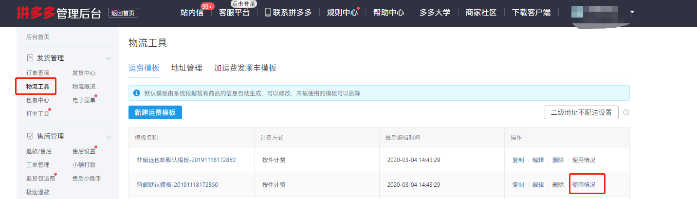Go to 后台首页 in the sidebar
This screenshot has width=697, height=199.
coord(37,37)
